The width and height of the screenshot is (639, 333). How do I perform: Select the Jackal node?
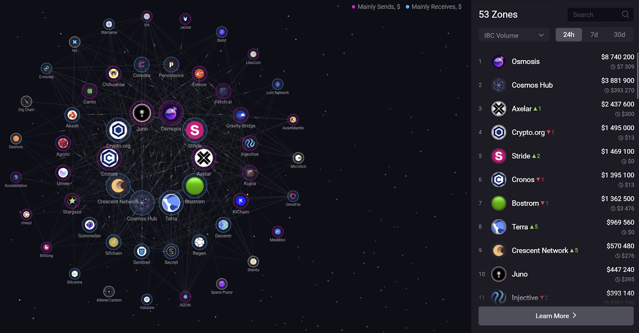[x=185, y=19]
